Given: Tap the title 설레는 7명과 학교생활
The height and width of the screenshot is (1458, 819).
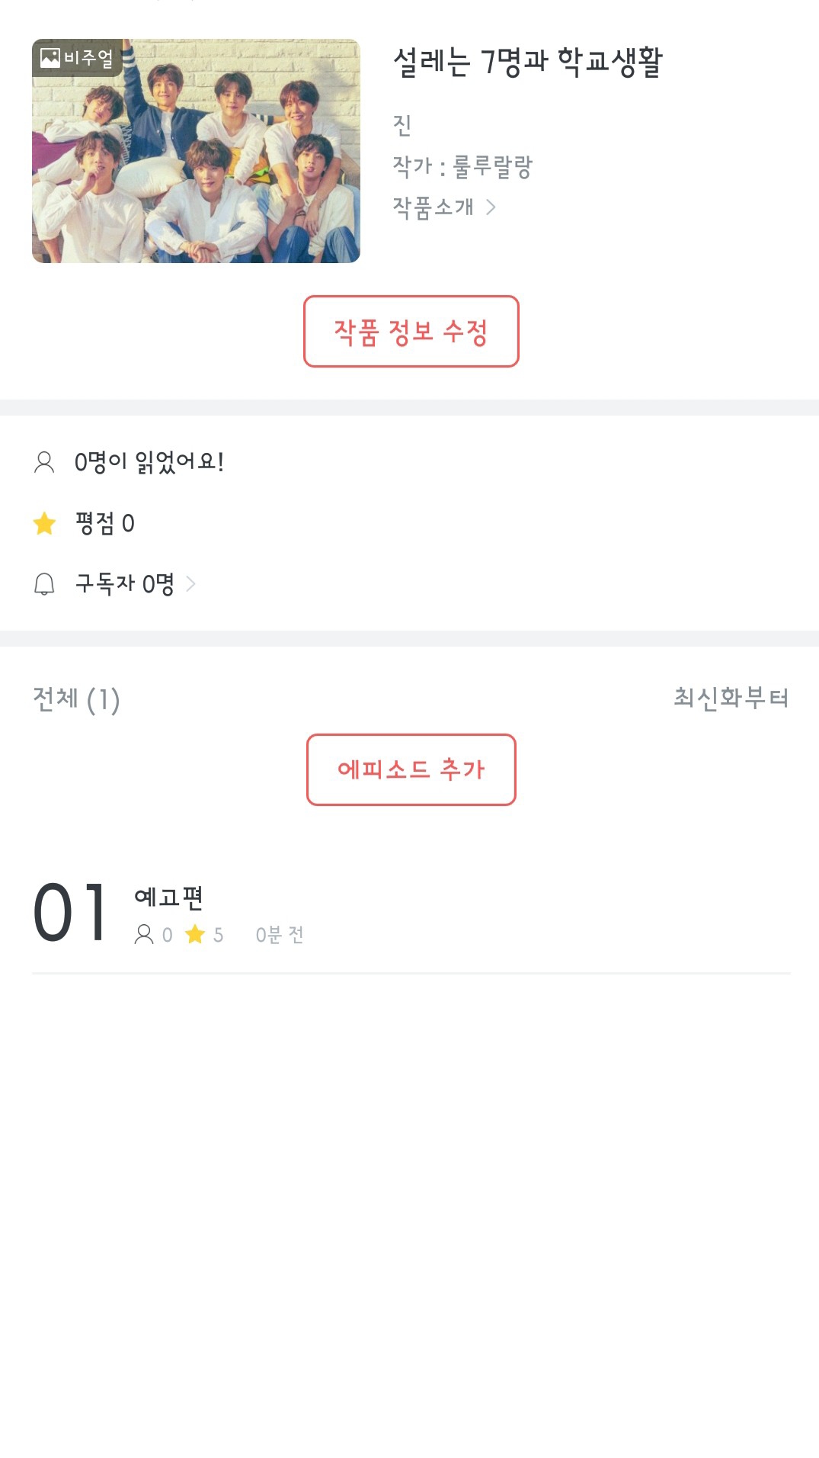Looking at the screenshot, I should [527, 62].
